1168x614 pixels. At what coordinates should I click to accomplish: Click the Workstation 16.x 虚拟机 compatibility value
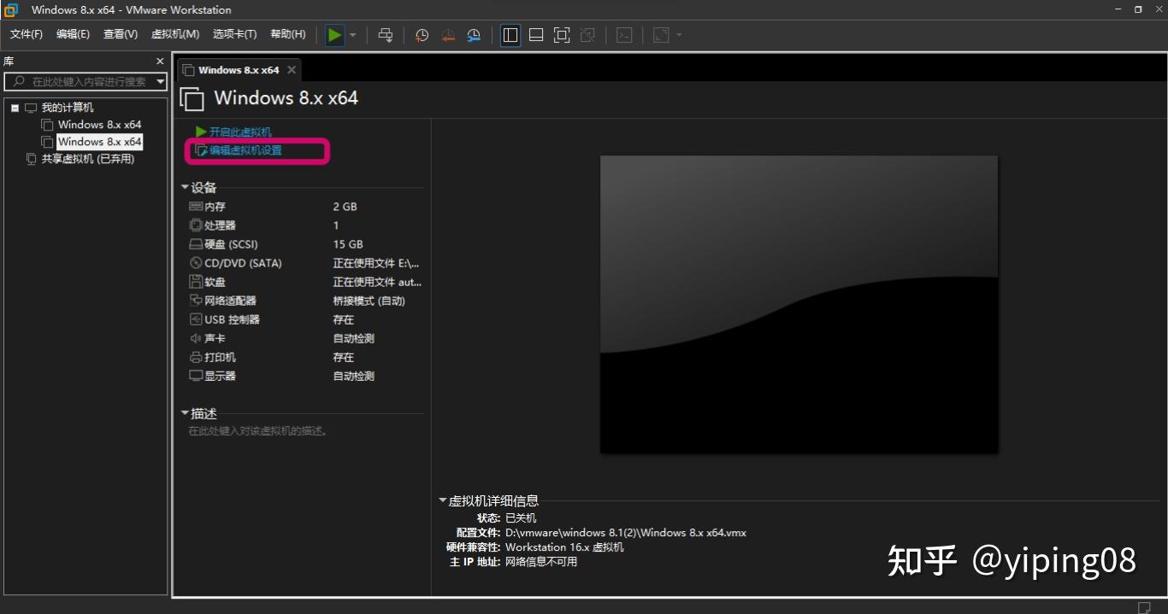tap(564, 547)
